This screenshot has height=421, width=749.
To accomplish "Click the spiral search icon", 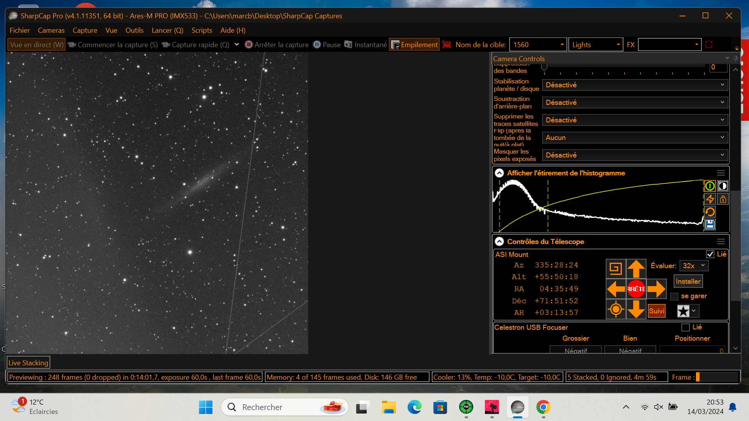I will tap(616, 269).
